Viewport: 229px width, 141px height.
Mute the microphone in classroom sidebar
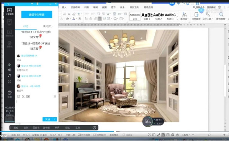(9, 65)
